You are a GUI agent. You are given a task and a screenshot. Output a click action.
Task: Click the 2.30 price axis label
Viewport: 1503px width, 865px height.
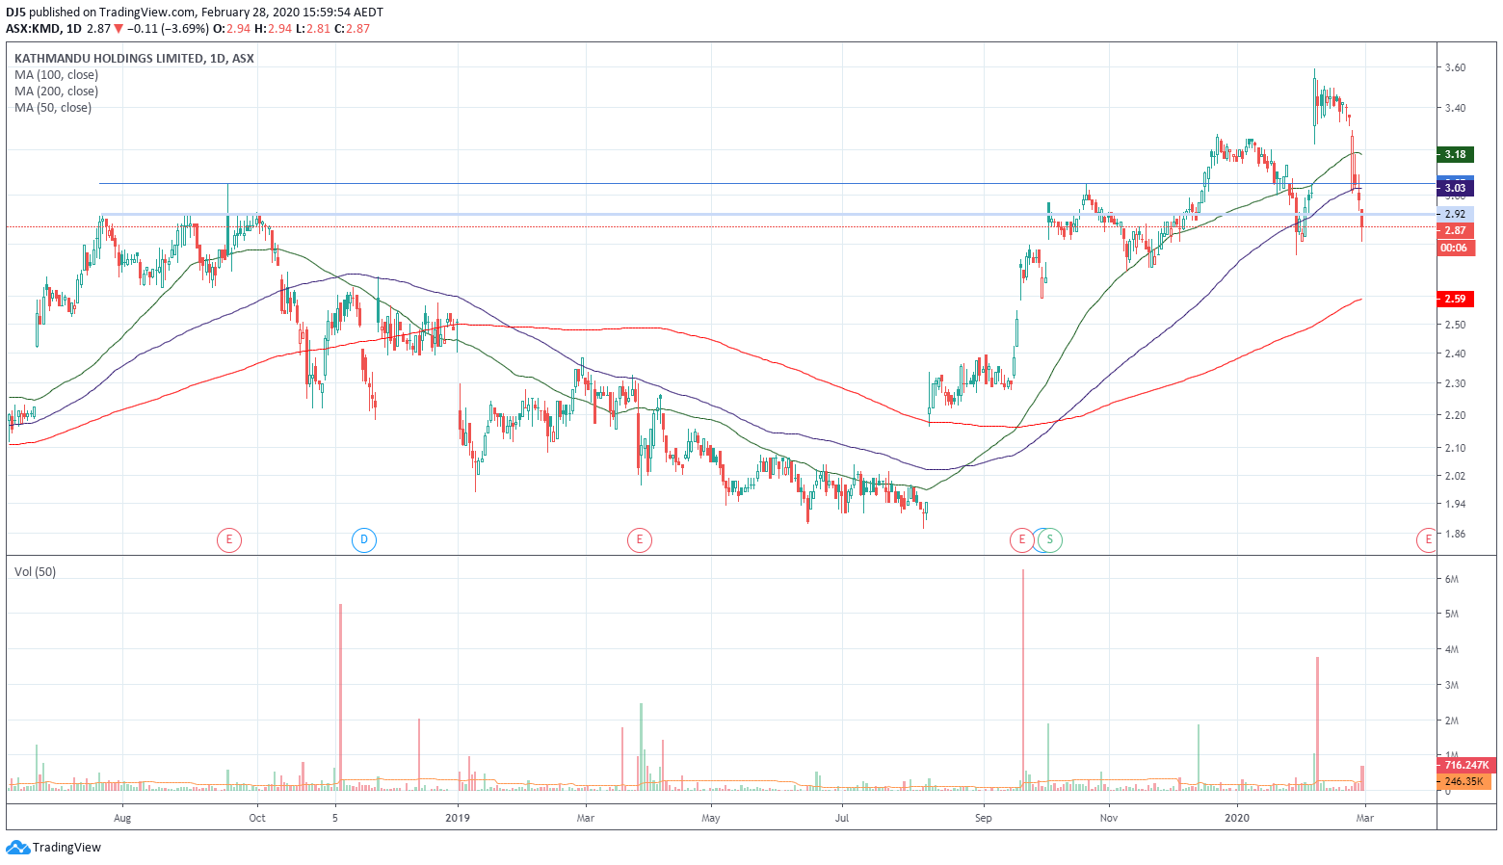[x=1455, y=383]
